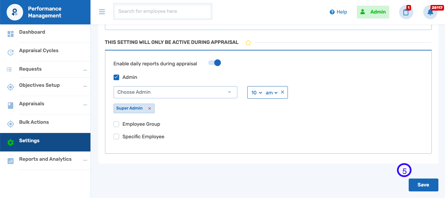This screenshot has width=445, height=198.
Task: Disable daily reports during appraisal
Action: [x=215, y=62]
